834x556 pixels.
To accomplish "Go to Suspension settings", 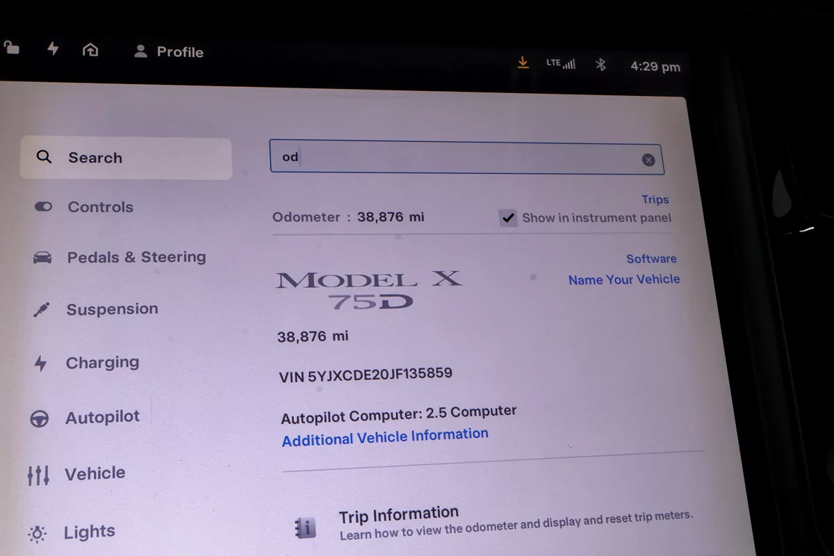I will point(96,309).
